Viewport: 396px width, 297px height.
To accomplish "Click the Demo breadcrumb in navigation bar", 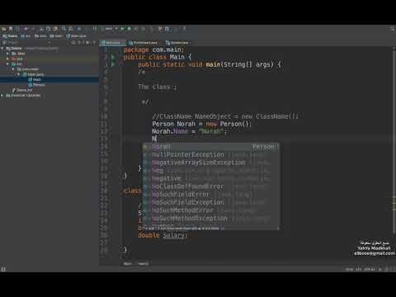I will (10, 36).
